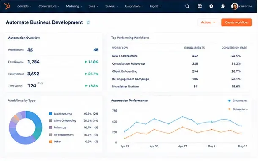Click the 45.8% (22) legend value
This screenshot has height=161, width=258.
91,114
